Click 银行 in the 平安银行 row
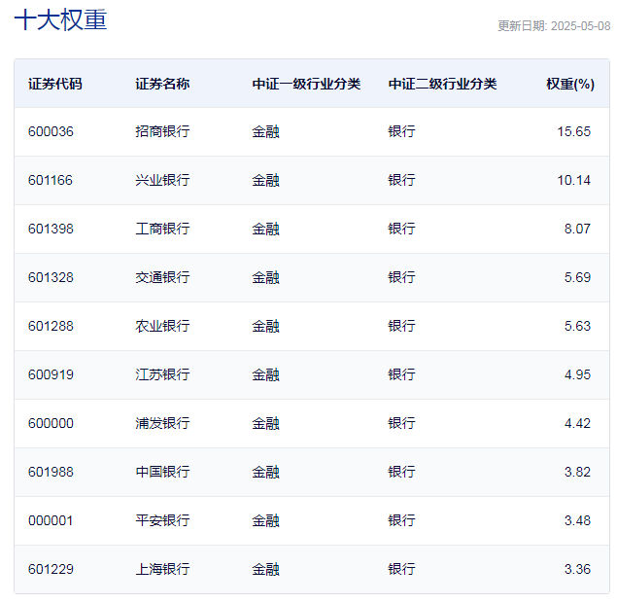 click(401, 520)
